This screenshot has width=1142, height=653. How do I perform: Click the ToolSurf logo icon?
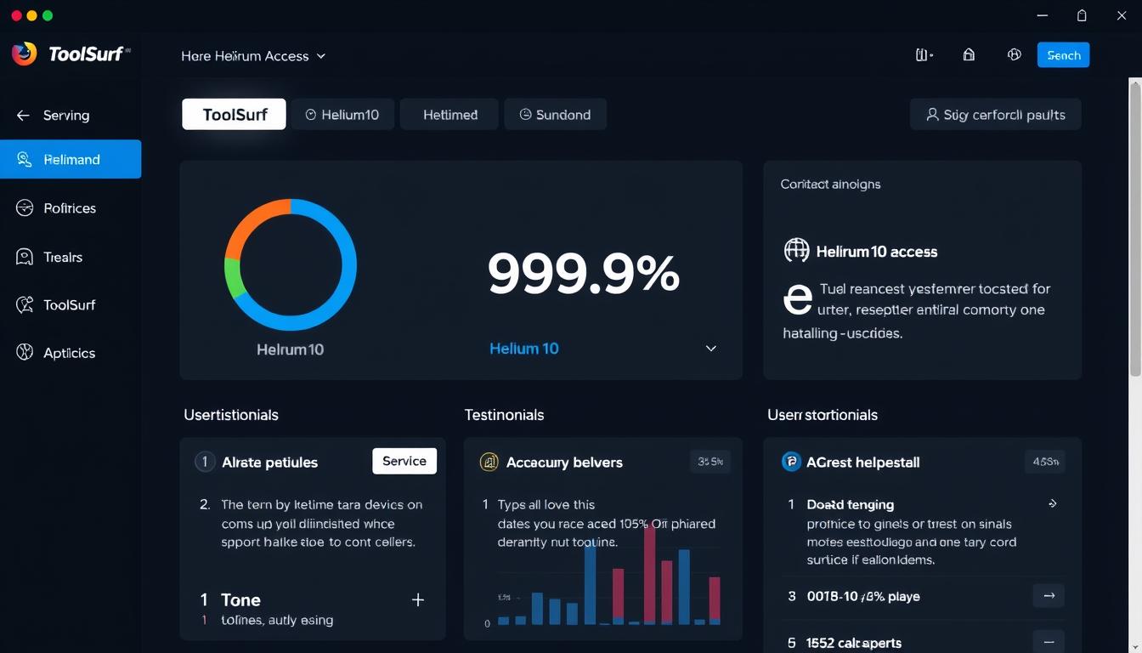click(24, 54)
